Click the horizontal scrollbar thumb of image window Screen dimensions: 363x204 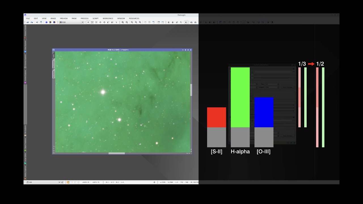[x=117, y=153]
